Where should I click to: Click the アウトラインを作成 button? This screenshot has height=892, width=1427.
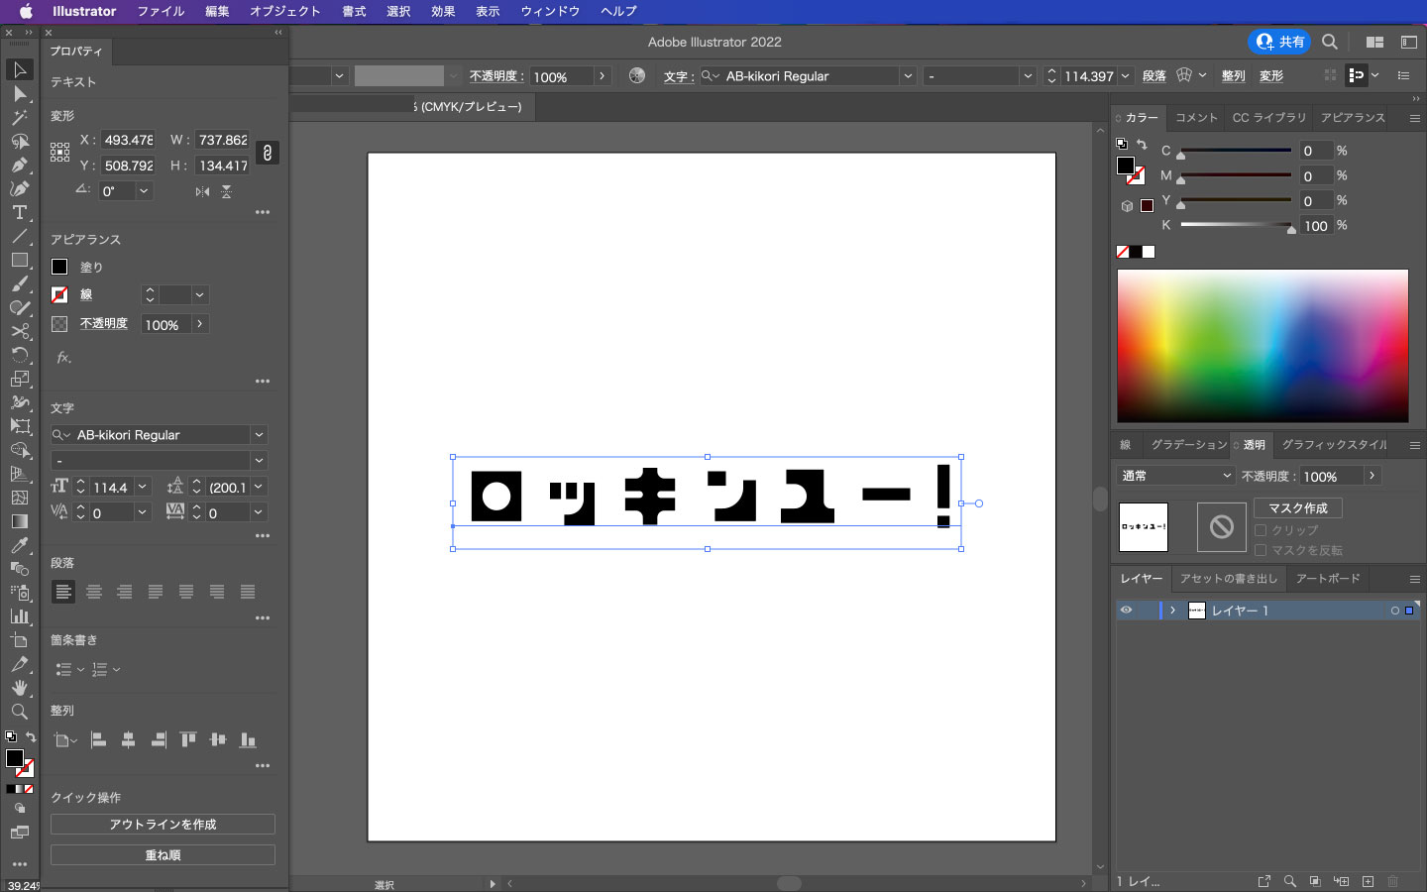point(163,825)
